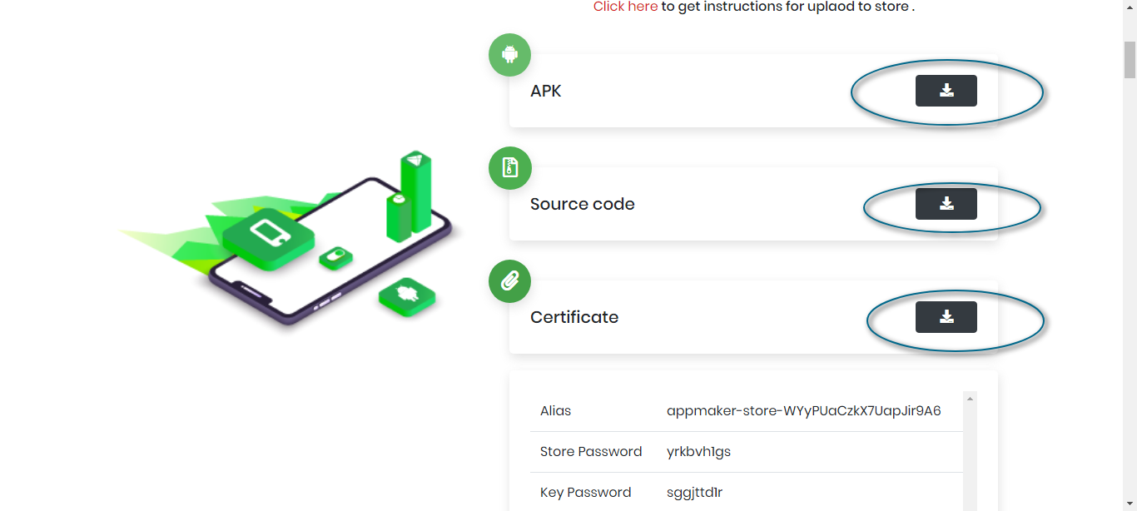Screen dimensions: 1137x511
Task: Select key password value sggjttd1r
Action: (x=694, y=493)
